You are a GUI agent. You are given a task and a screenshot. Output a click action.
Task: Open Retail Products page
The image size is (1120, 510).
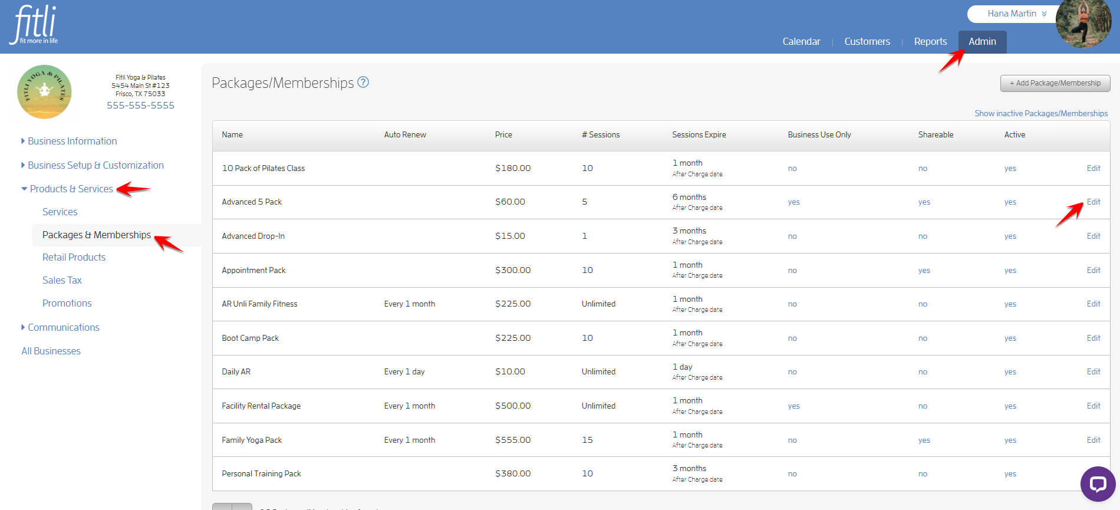point(74,257)
